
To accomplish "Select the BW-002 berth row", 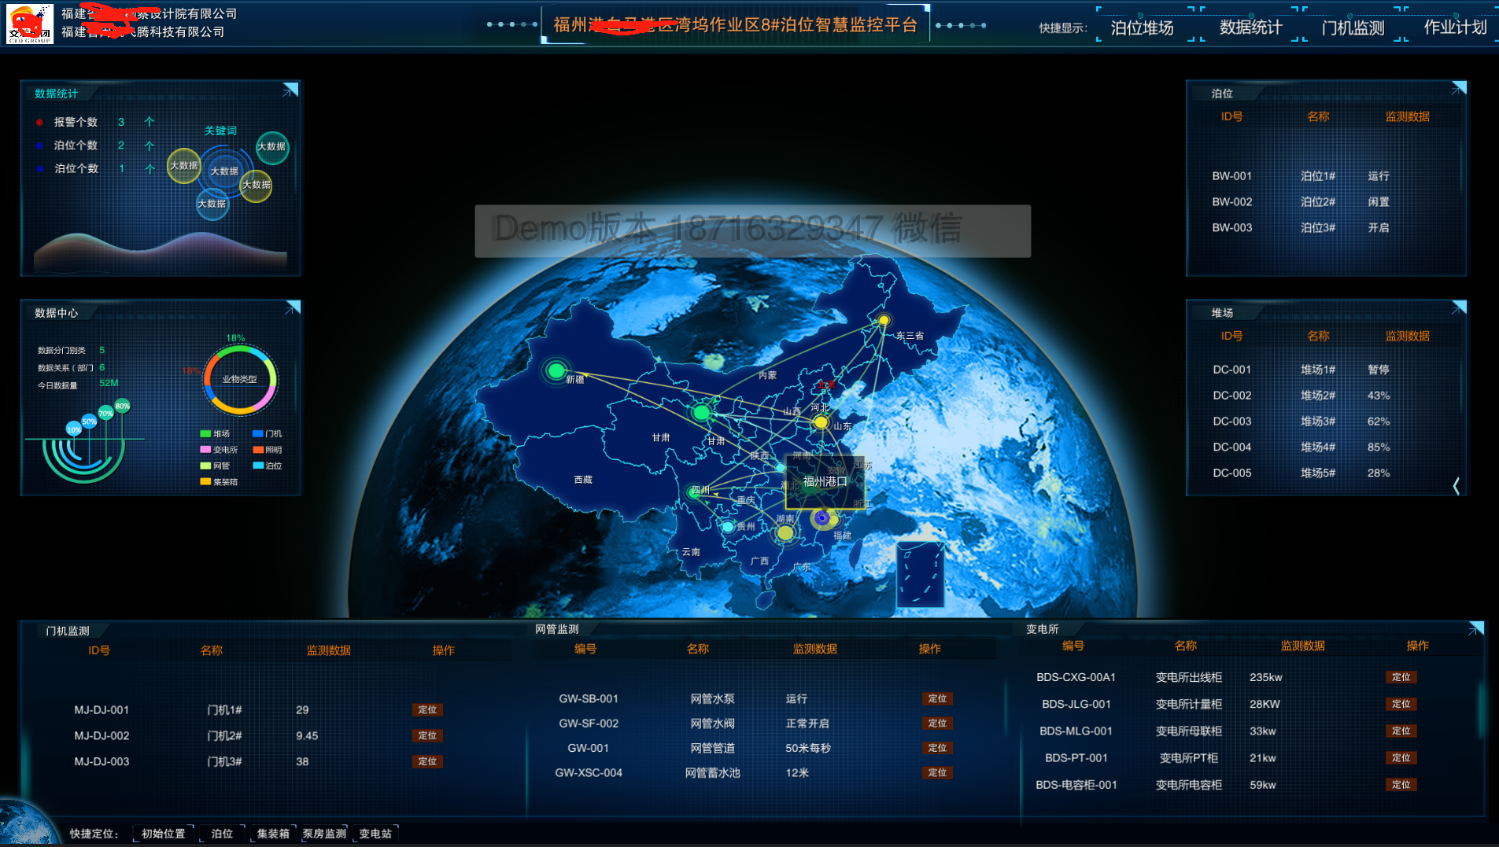I will tap(1326, 202).
